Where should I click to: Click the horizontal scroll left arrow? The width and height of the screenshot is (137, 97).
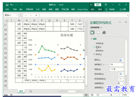[x=57, y=91]
